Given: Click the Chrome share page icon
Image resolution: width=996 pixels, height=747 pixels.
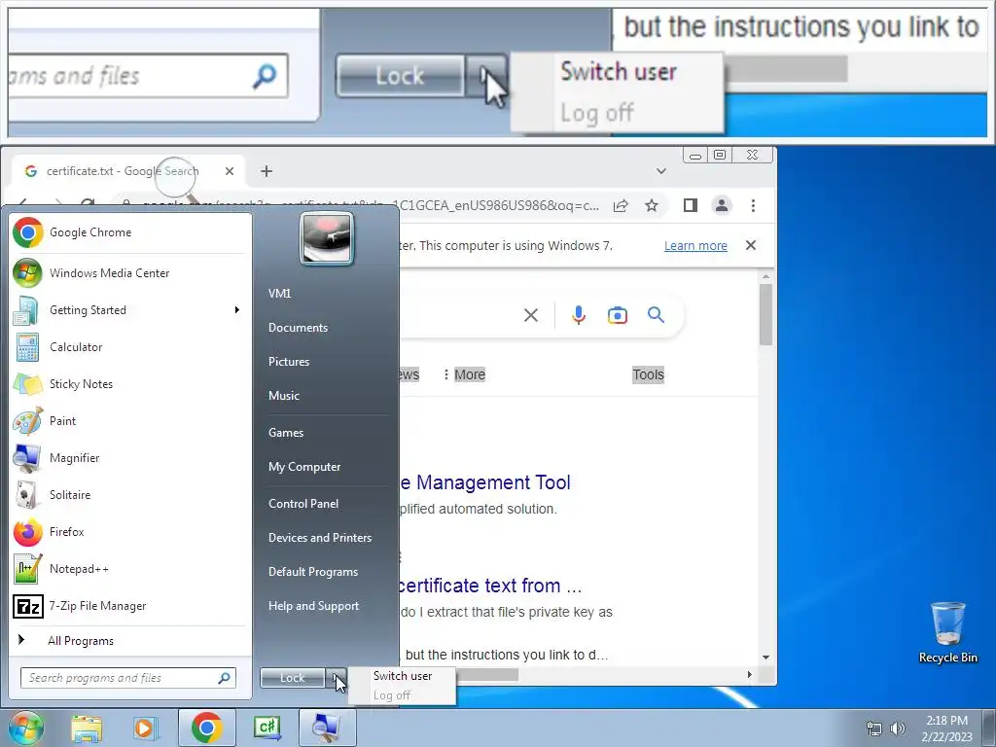Looking at the screenshot, I should tap(621, 205).
